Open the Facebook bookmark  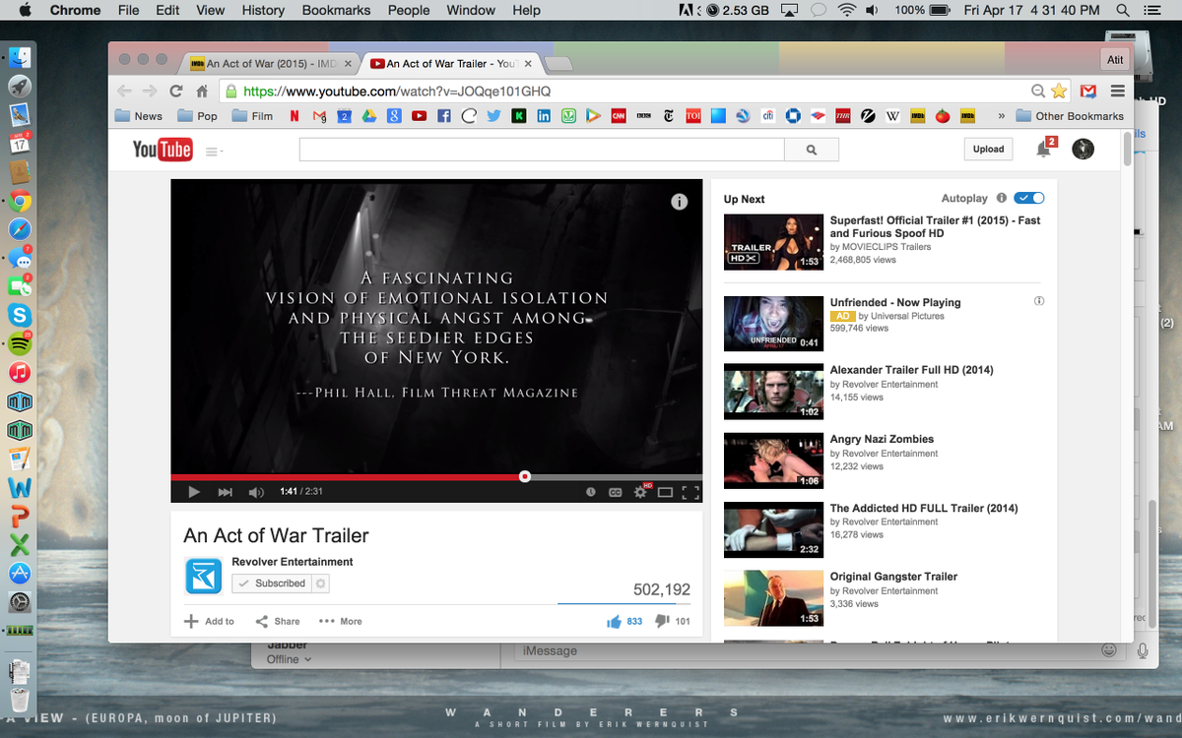[x=444, y=116]
